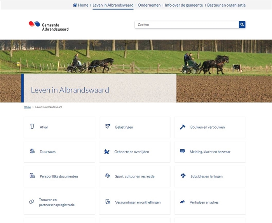Click the Subsidies en leningen icon
Viewport: 272px width, 223px height.
183,176
